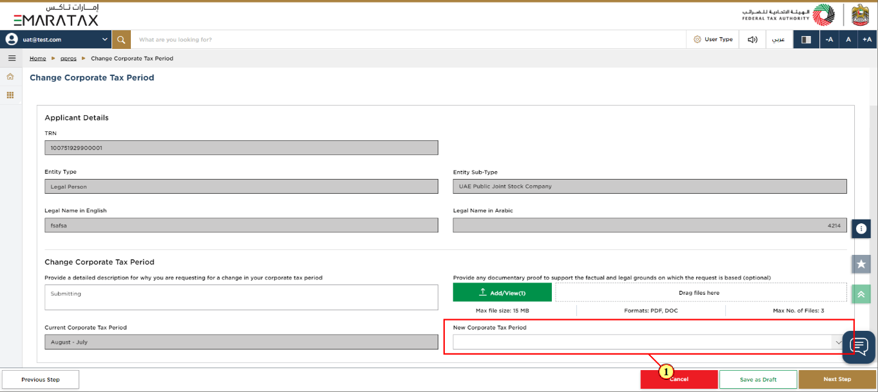Open the hamburger side menu
The image size is (878, 392).
[11, 58]
